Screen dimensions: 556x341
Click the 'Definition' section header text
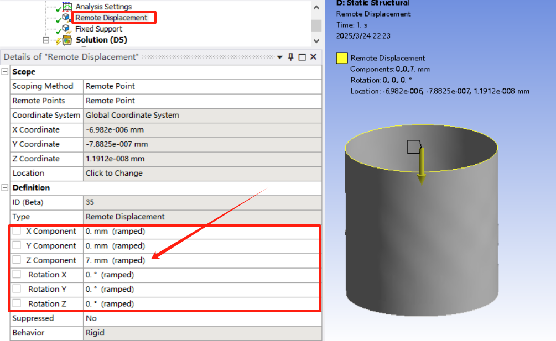click(31, 188)
